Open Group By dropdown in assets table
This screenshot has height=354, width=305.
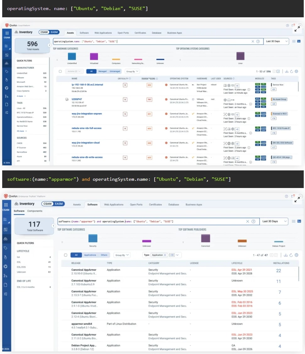[132, 71]
